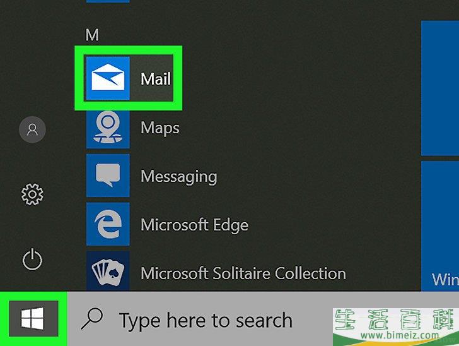
Task: Open the user account icon
Action: click(32, 129)
